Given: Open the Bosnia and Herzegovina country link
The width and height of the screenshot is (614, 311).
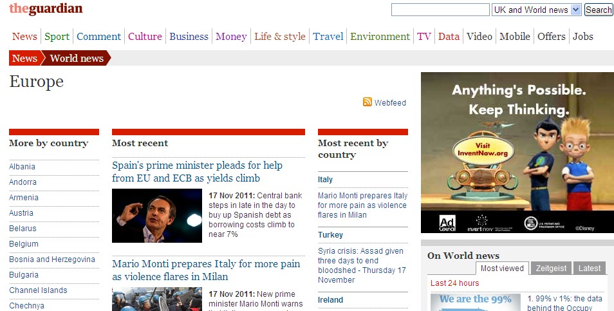Looking at the screenshot, I should coord(52,259).
